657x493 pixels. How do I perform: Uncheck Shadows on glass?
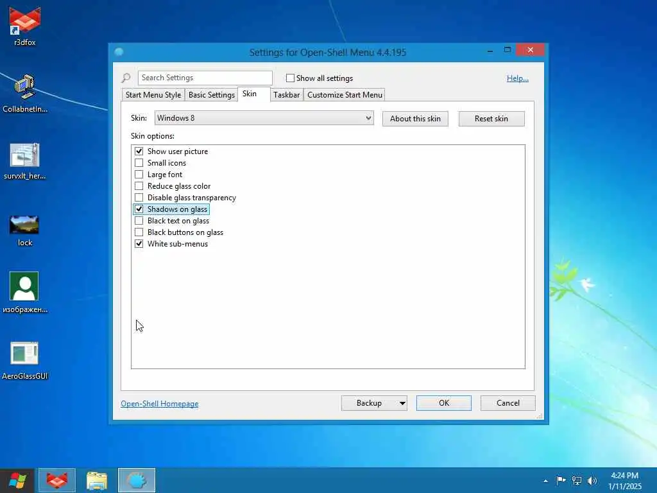139,209
